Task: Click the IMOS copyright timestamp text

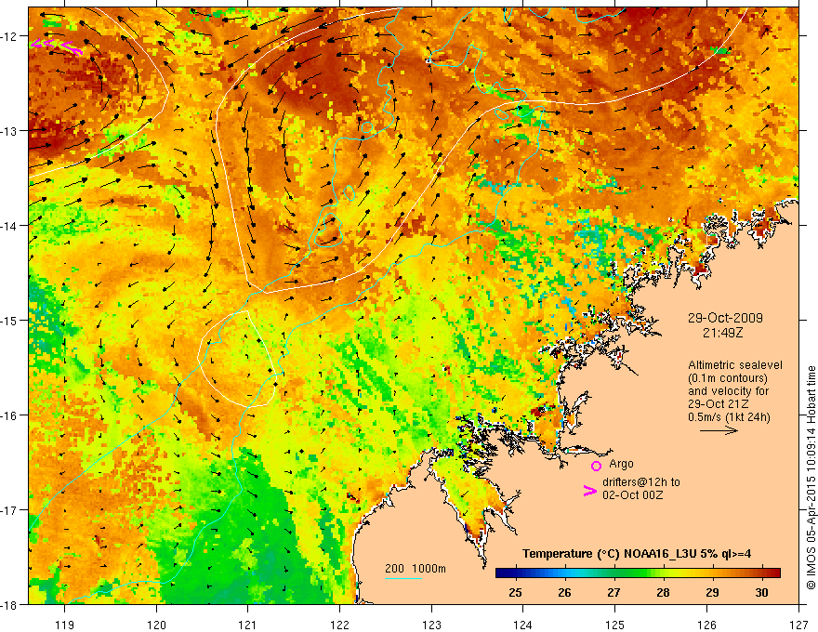Action: (811, 478)
